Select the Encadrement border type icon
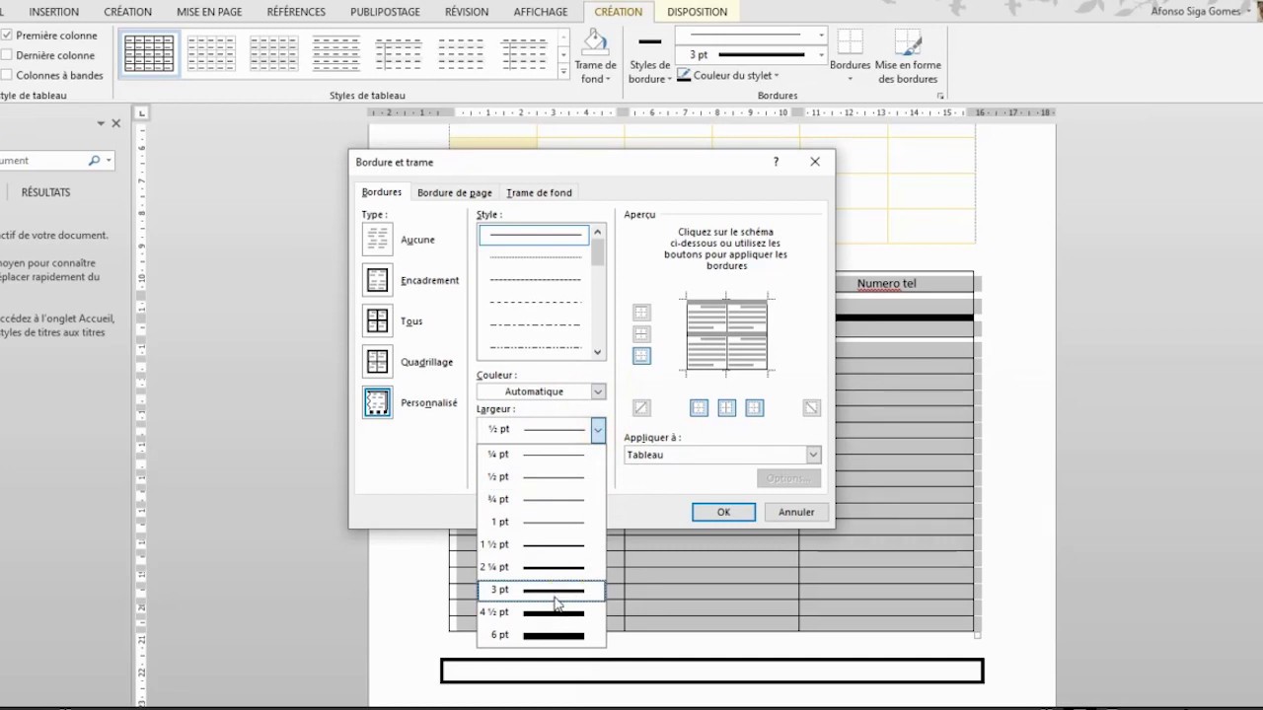 [x=377, y=280]
